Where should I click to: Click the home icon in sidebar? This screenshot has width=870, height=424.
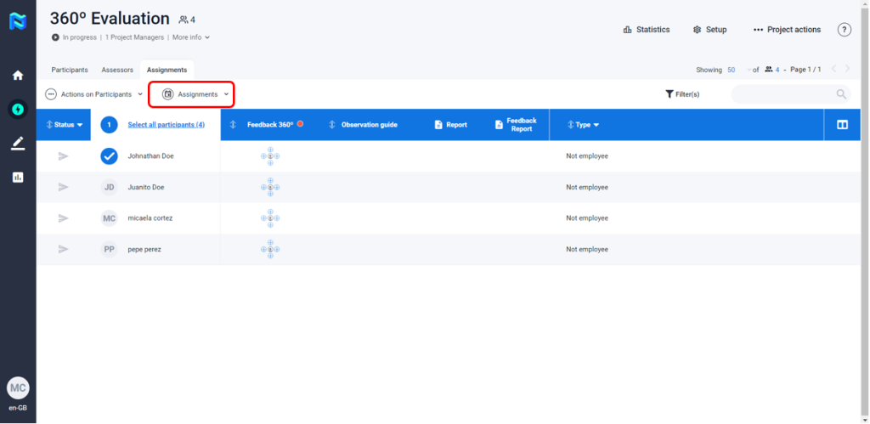click(x=18, y=76)
